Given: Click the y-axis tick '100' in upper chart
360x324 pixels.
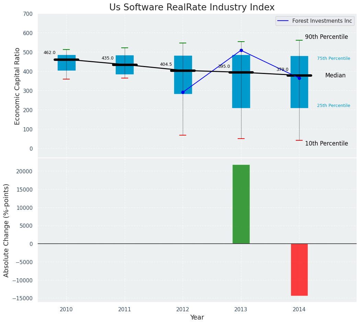Looking at the screenshot, I should click(x=28, y=129).
